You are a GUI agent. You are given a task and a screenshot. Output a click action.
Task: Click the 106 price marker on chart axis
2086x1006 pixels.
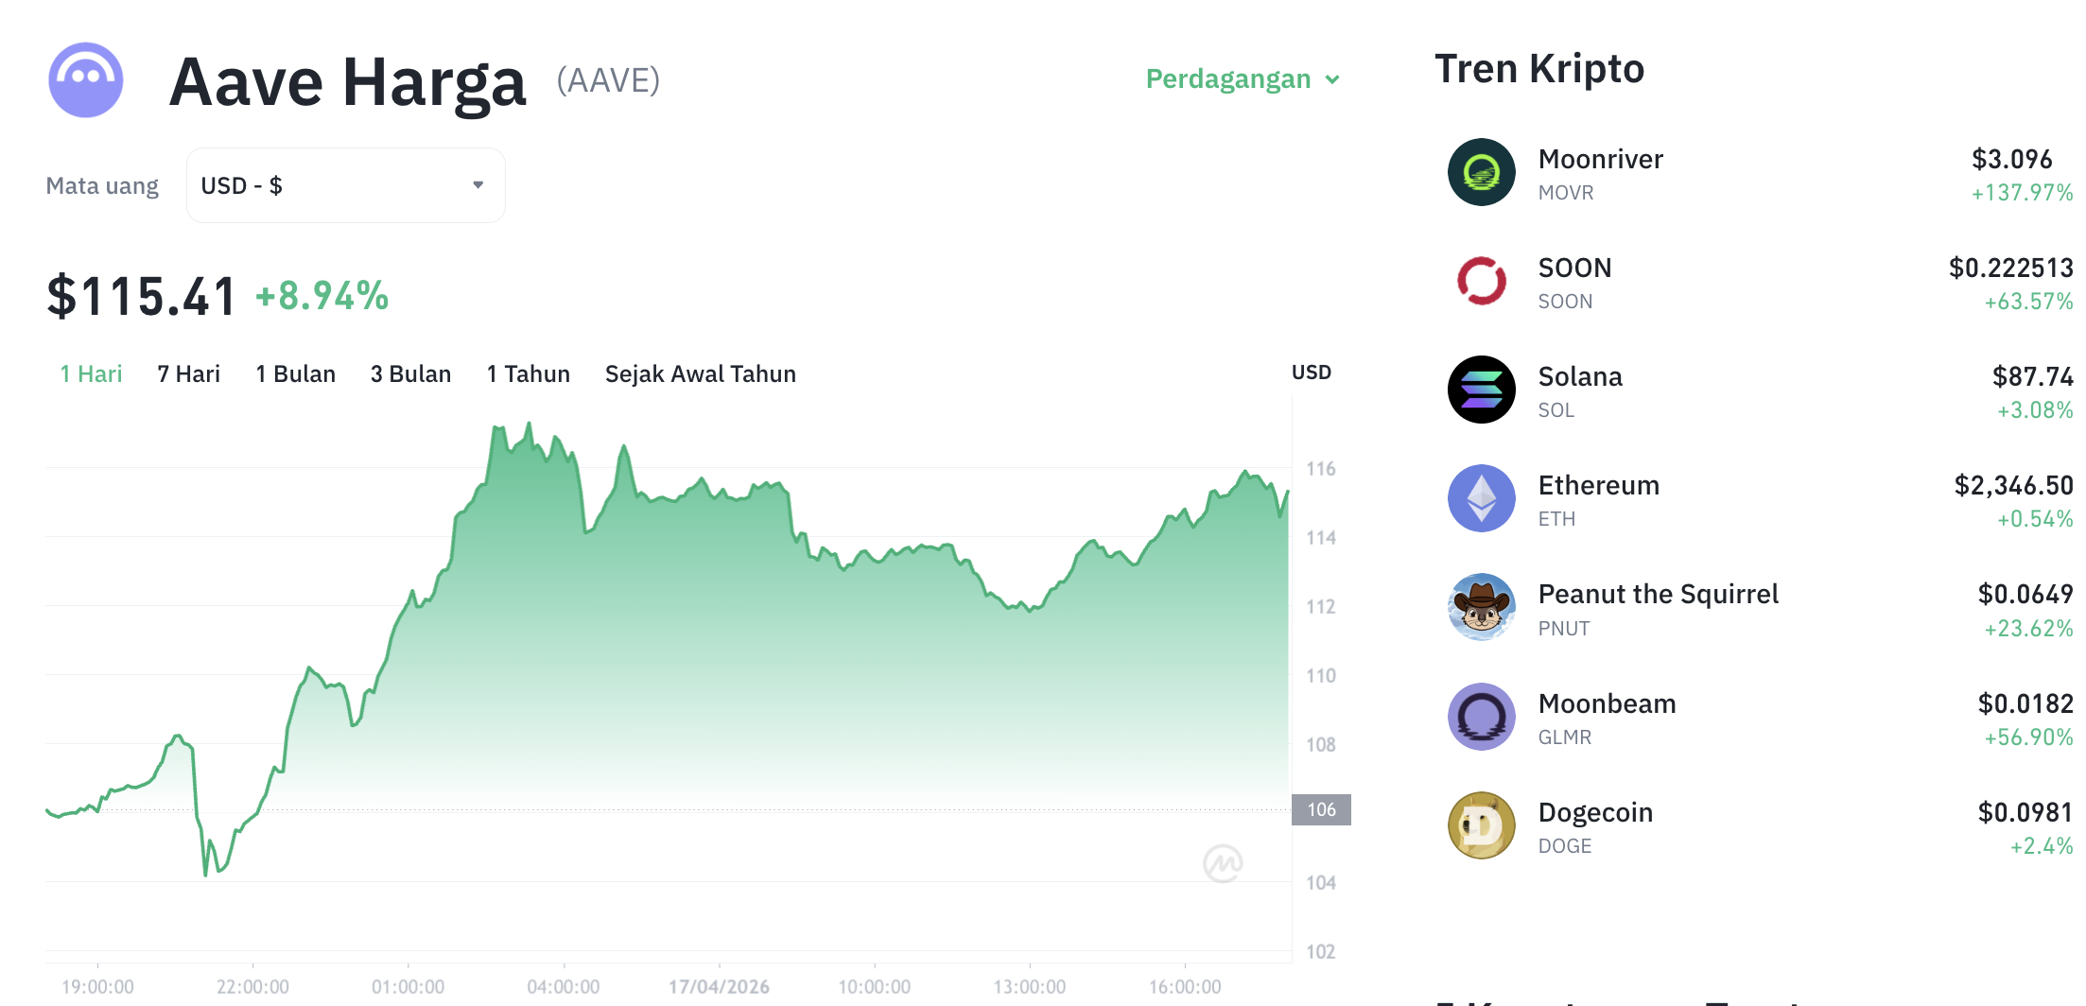point(1321,809)
